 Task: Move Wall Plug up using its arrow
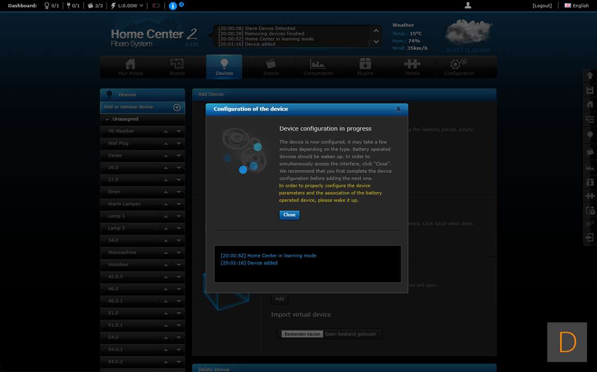[x=166, y=144]
